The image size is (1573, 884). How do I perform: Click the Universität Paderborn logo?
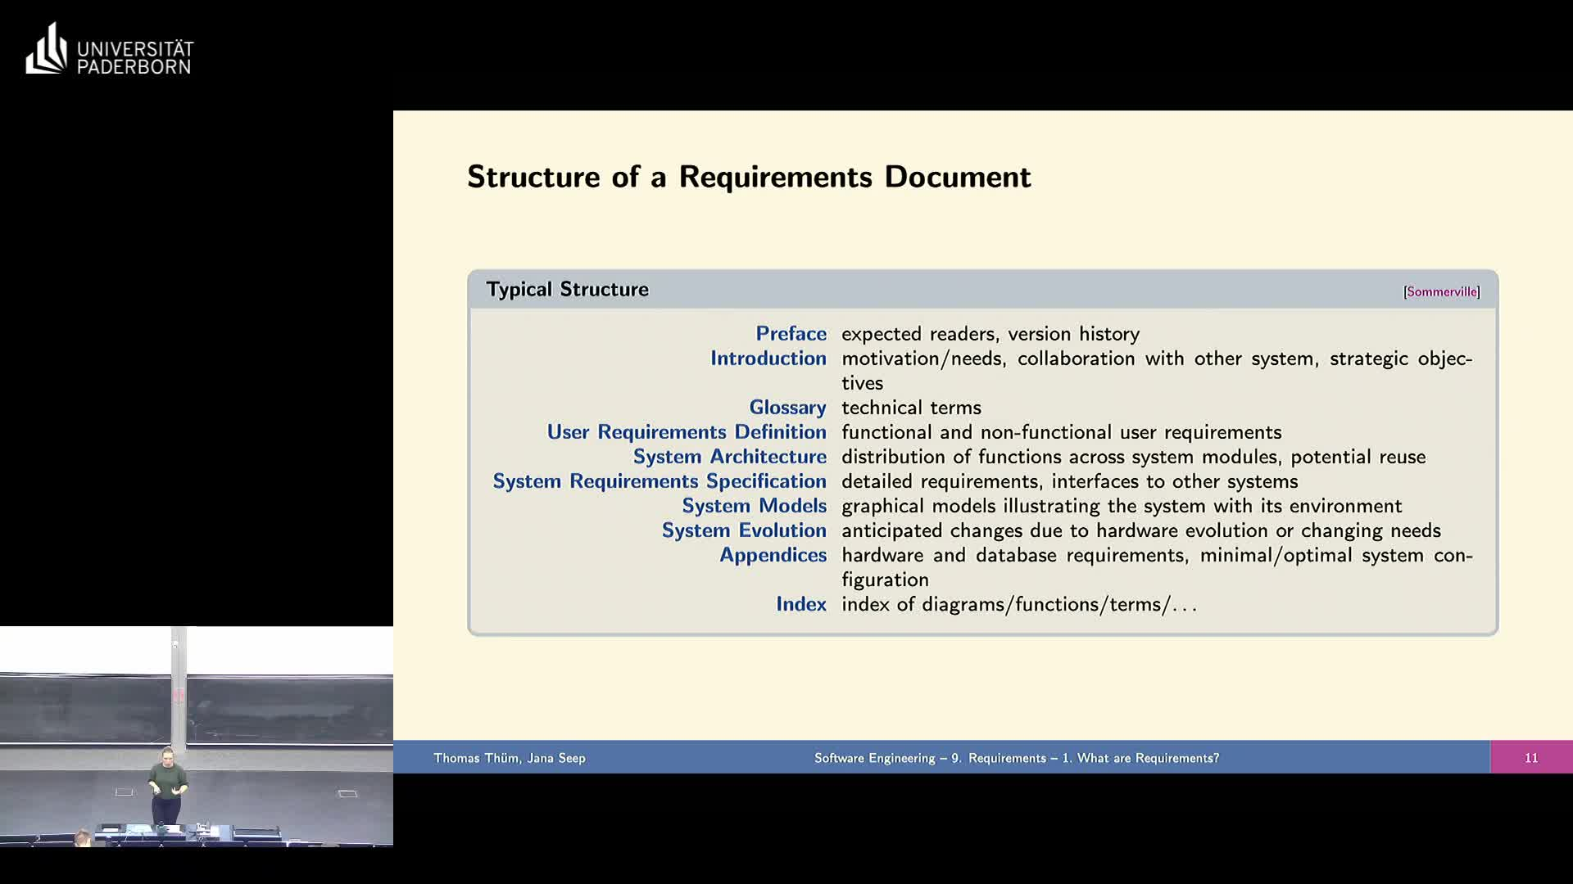[x=110, y=51]
